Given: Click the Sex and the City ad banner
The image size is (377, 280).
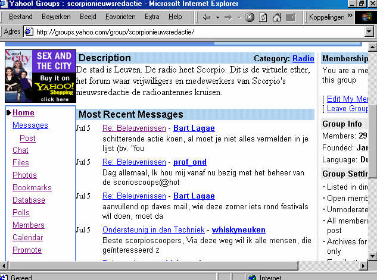Looking at the screenshot, I should tap(40, 76).
